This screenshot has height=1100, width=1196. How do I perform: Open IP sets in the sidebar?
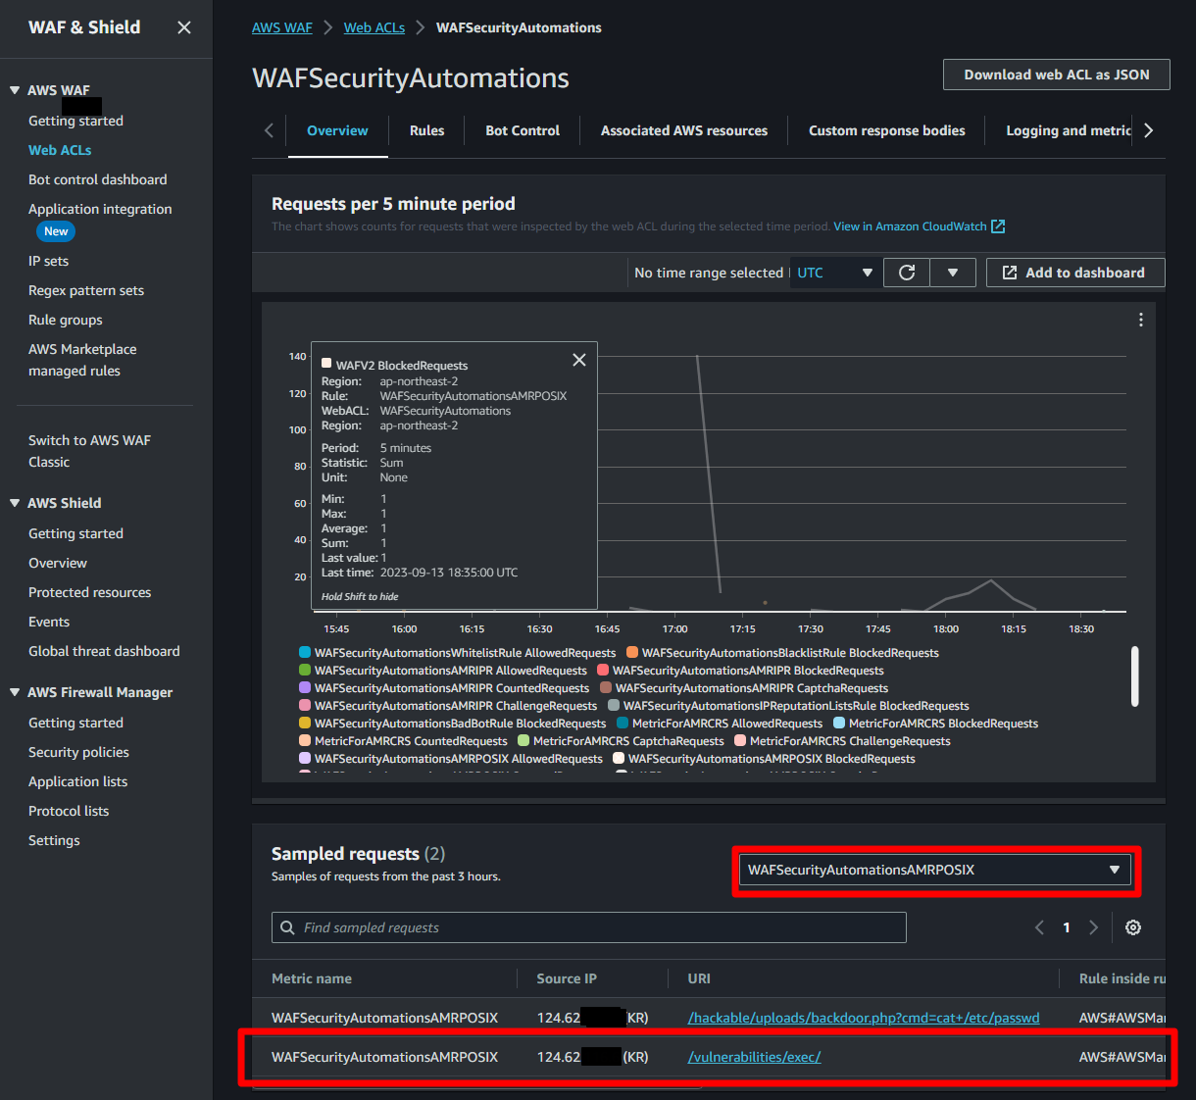[49, 261]
